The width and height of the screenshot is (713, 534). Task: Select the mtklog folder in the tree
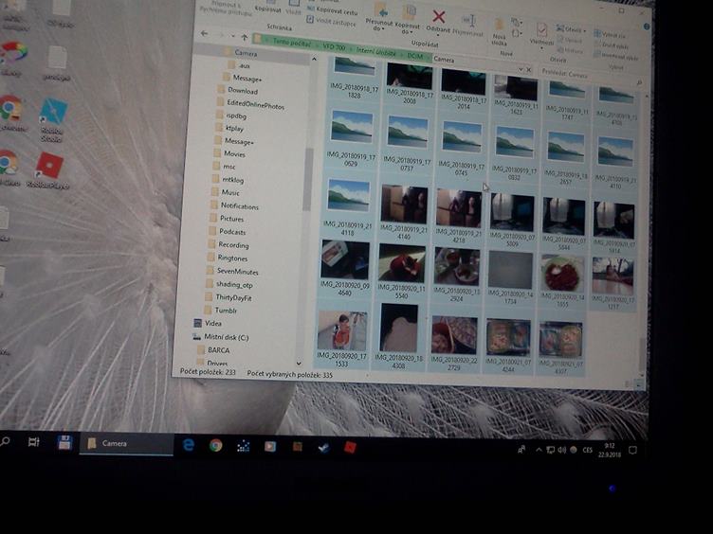tap(233, 179)
